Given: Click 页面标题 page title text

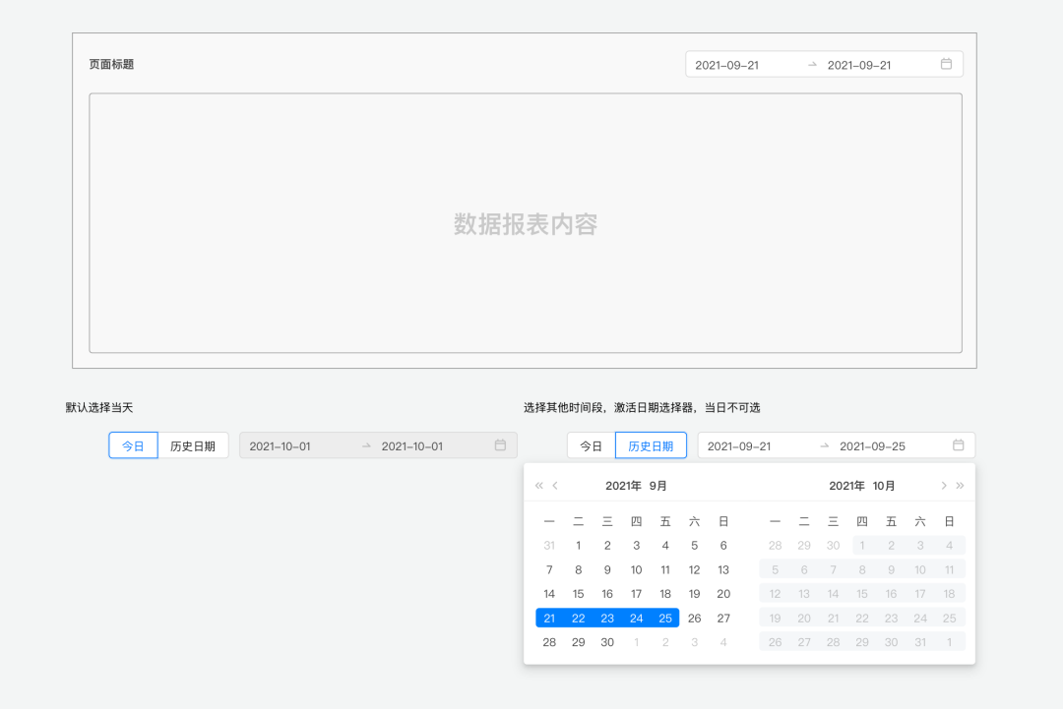Looking at the screenshot, I should tap(111, 64).
